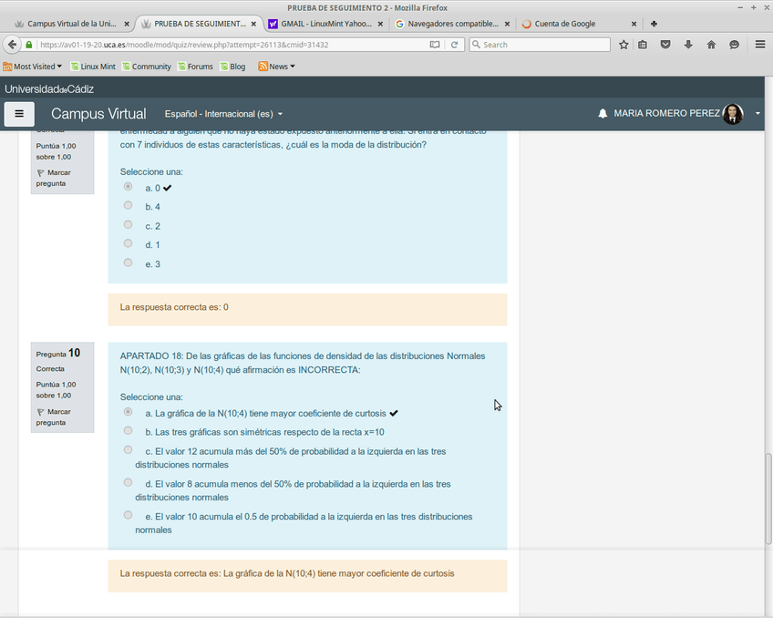The height and width of the screenshot is (618, 773).
Task: Open the Pocket save icon
Action: pos(665,45)
